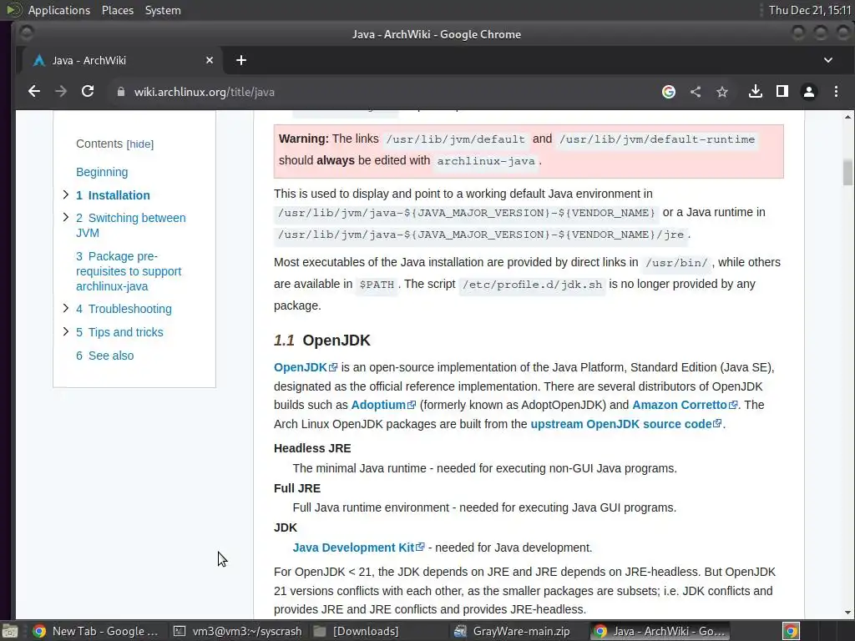Open the Troubleshooting section link
The image size is (855, 641).
[124, 309]
